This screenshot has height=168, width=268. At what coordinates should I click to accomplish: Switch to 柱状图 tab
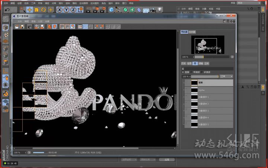pos(192,32)
